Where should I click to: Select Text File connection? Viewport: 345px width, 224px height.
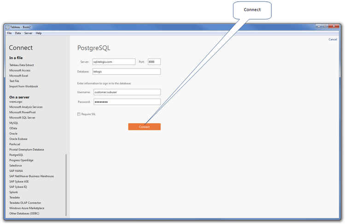point(14,81)
